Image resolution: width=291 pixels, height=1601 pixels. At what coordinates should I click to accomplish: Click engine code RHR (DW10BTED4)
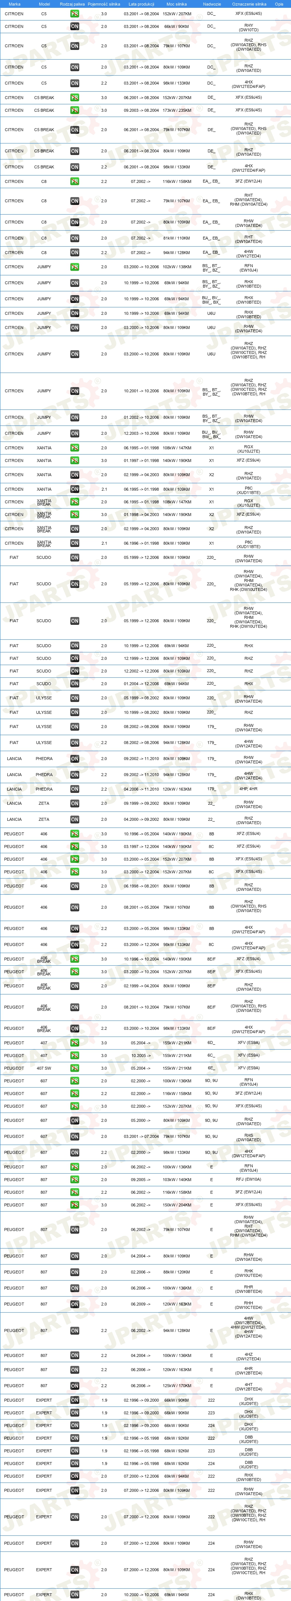click(248, 1289)
